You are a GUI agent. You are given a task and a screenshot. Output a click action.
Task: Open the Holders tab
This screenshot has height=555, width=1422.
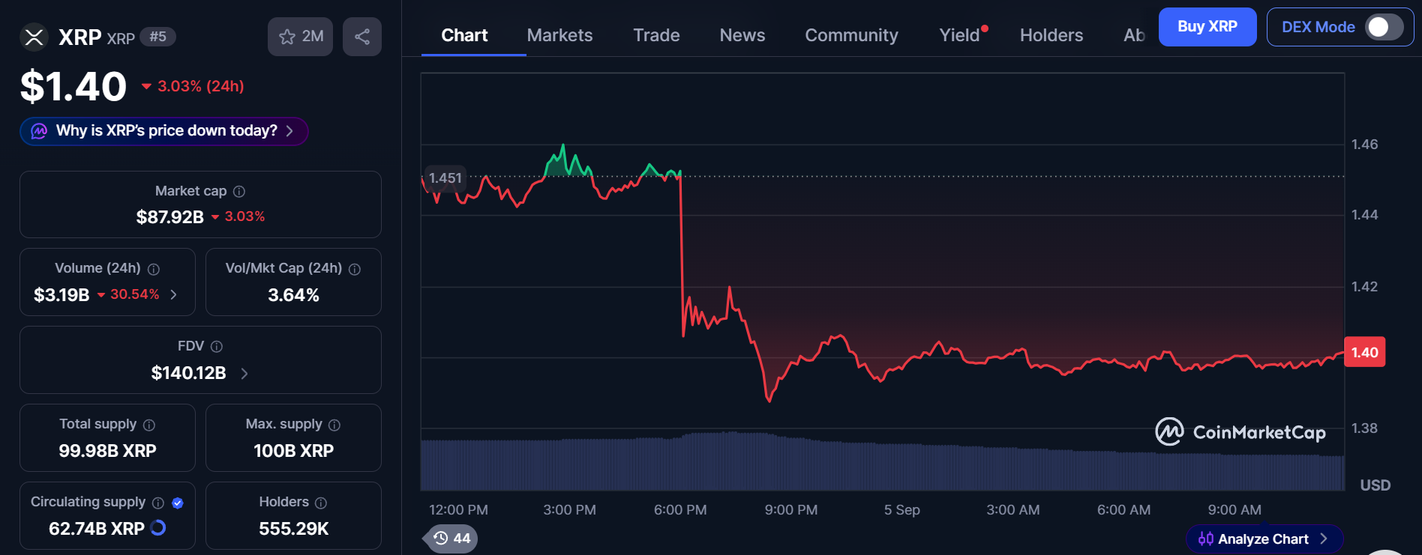pyautogui.click(x=1051, y=35)
